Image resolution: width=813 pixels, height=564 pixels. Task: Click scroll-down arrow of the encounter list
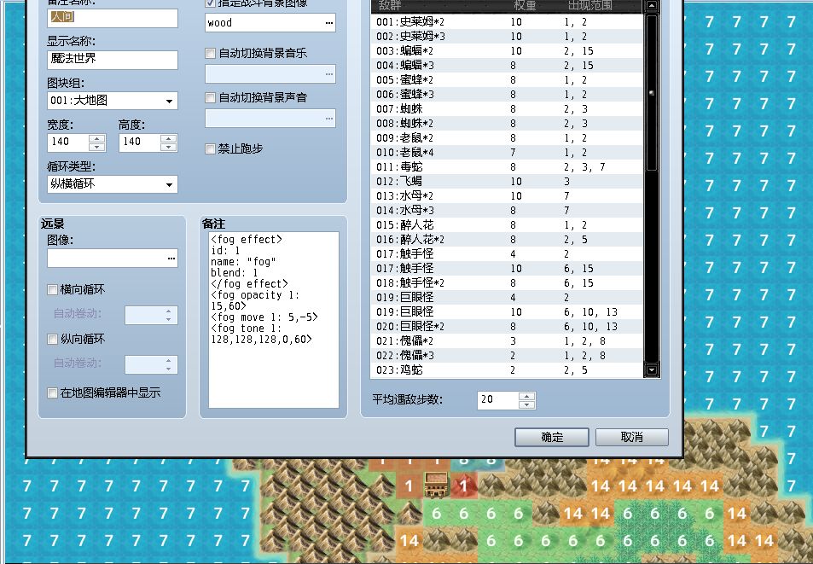pyautogui.click(x=652, y=370)
